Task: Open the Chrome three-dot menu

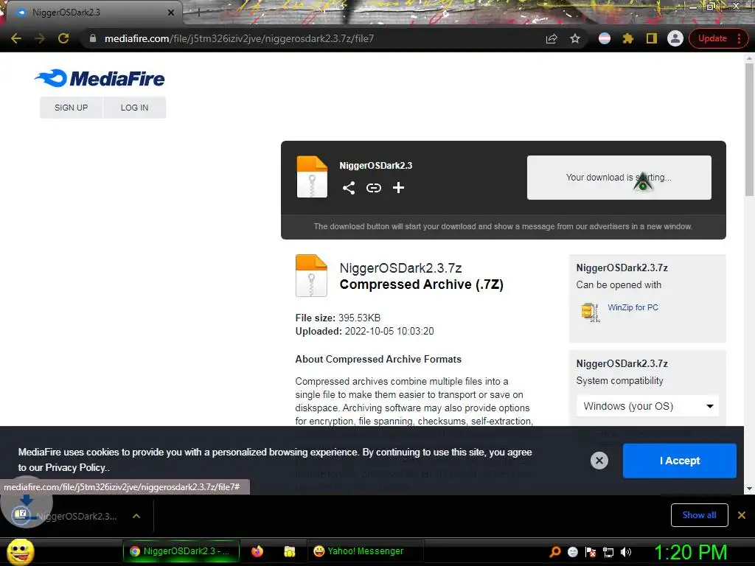Action: 740,38
